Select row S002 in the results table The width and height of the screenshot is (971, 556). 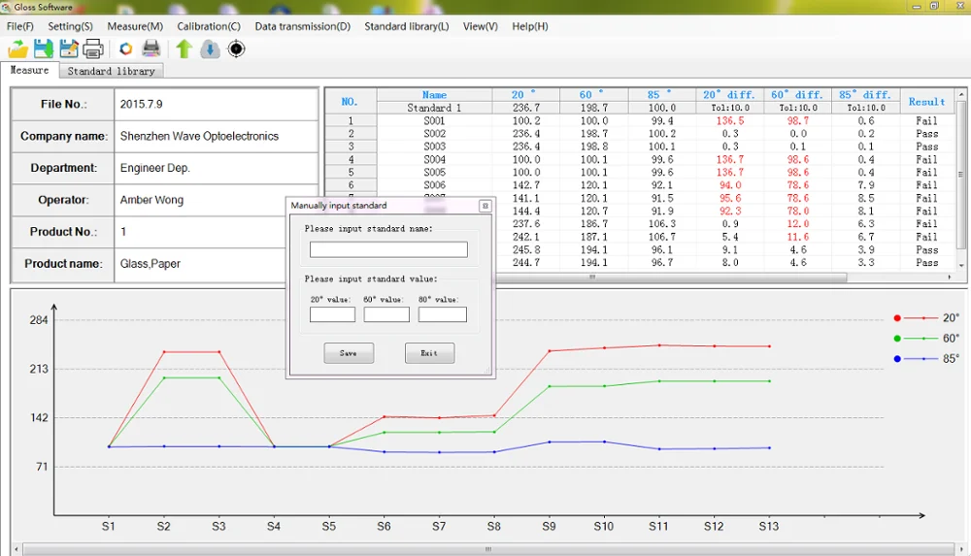click(434, 134)
